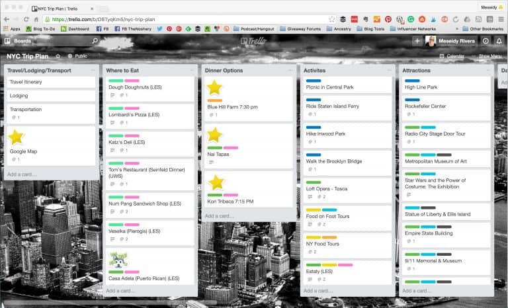Open Walk the Brooklyn Bridge card
This screenshot has height=308, width=508.
348,163
